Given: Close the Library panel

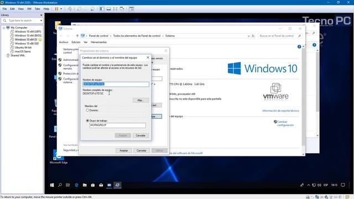Looking at the screenshot, I should [41, 15].
